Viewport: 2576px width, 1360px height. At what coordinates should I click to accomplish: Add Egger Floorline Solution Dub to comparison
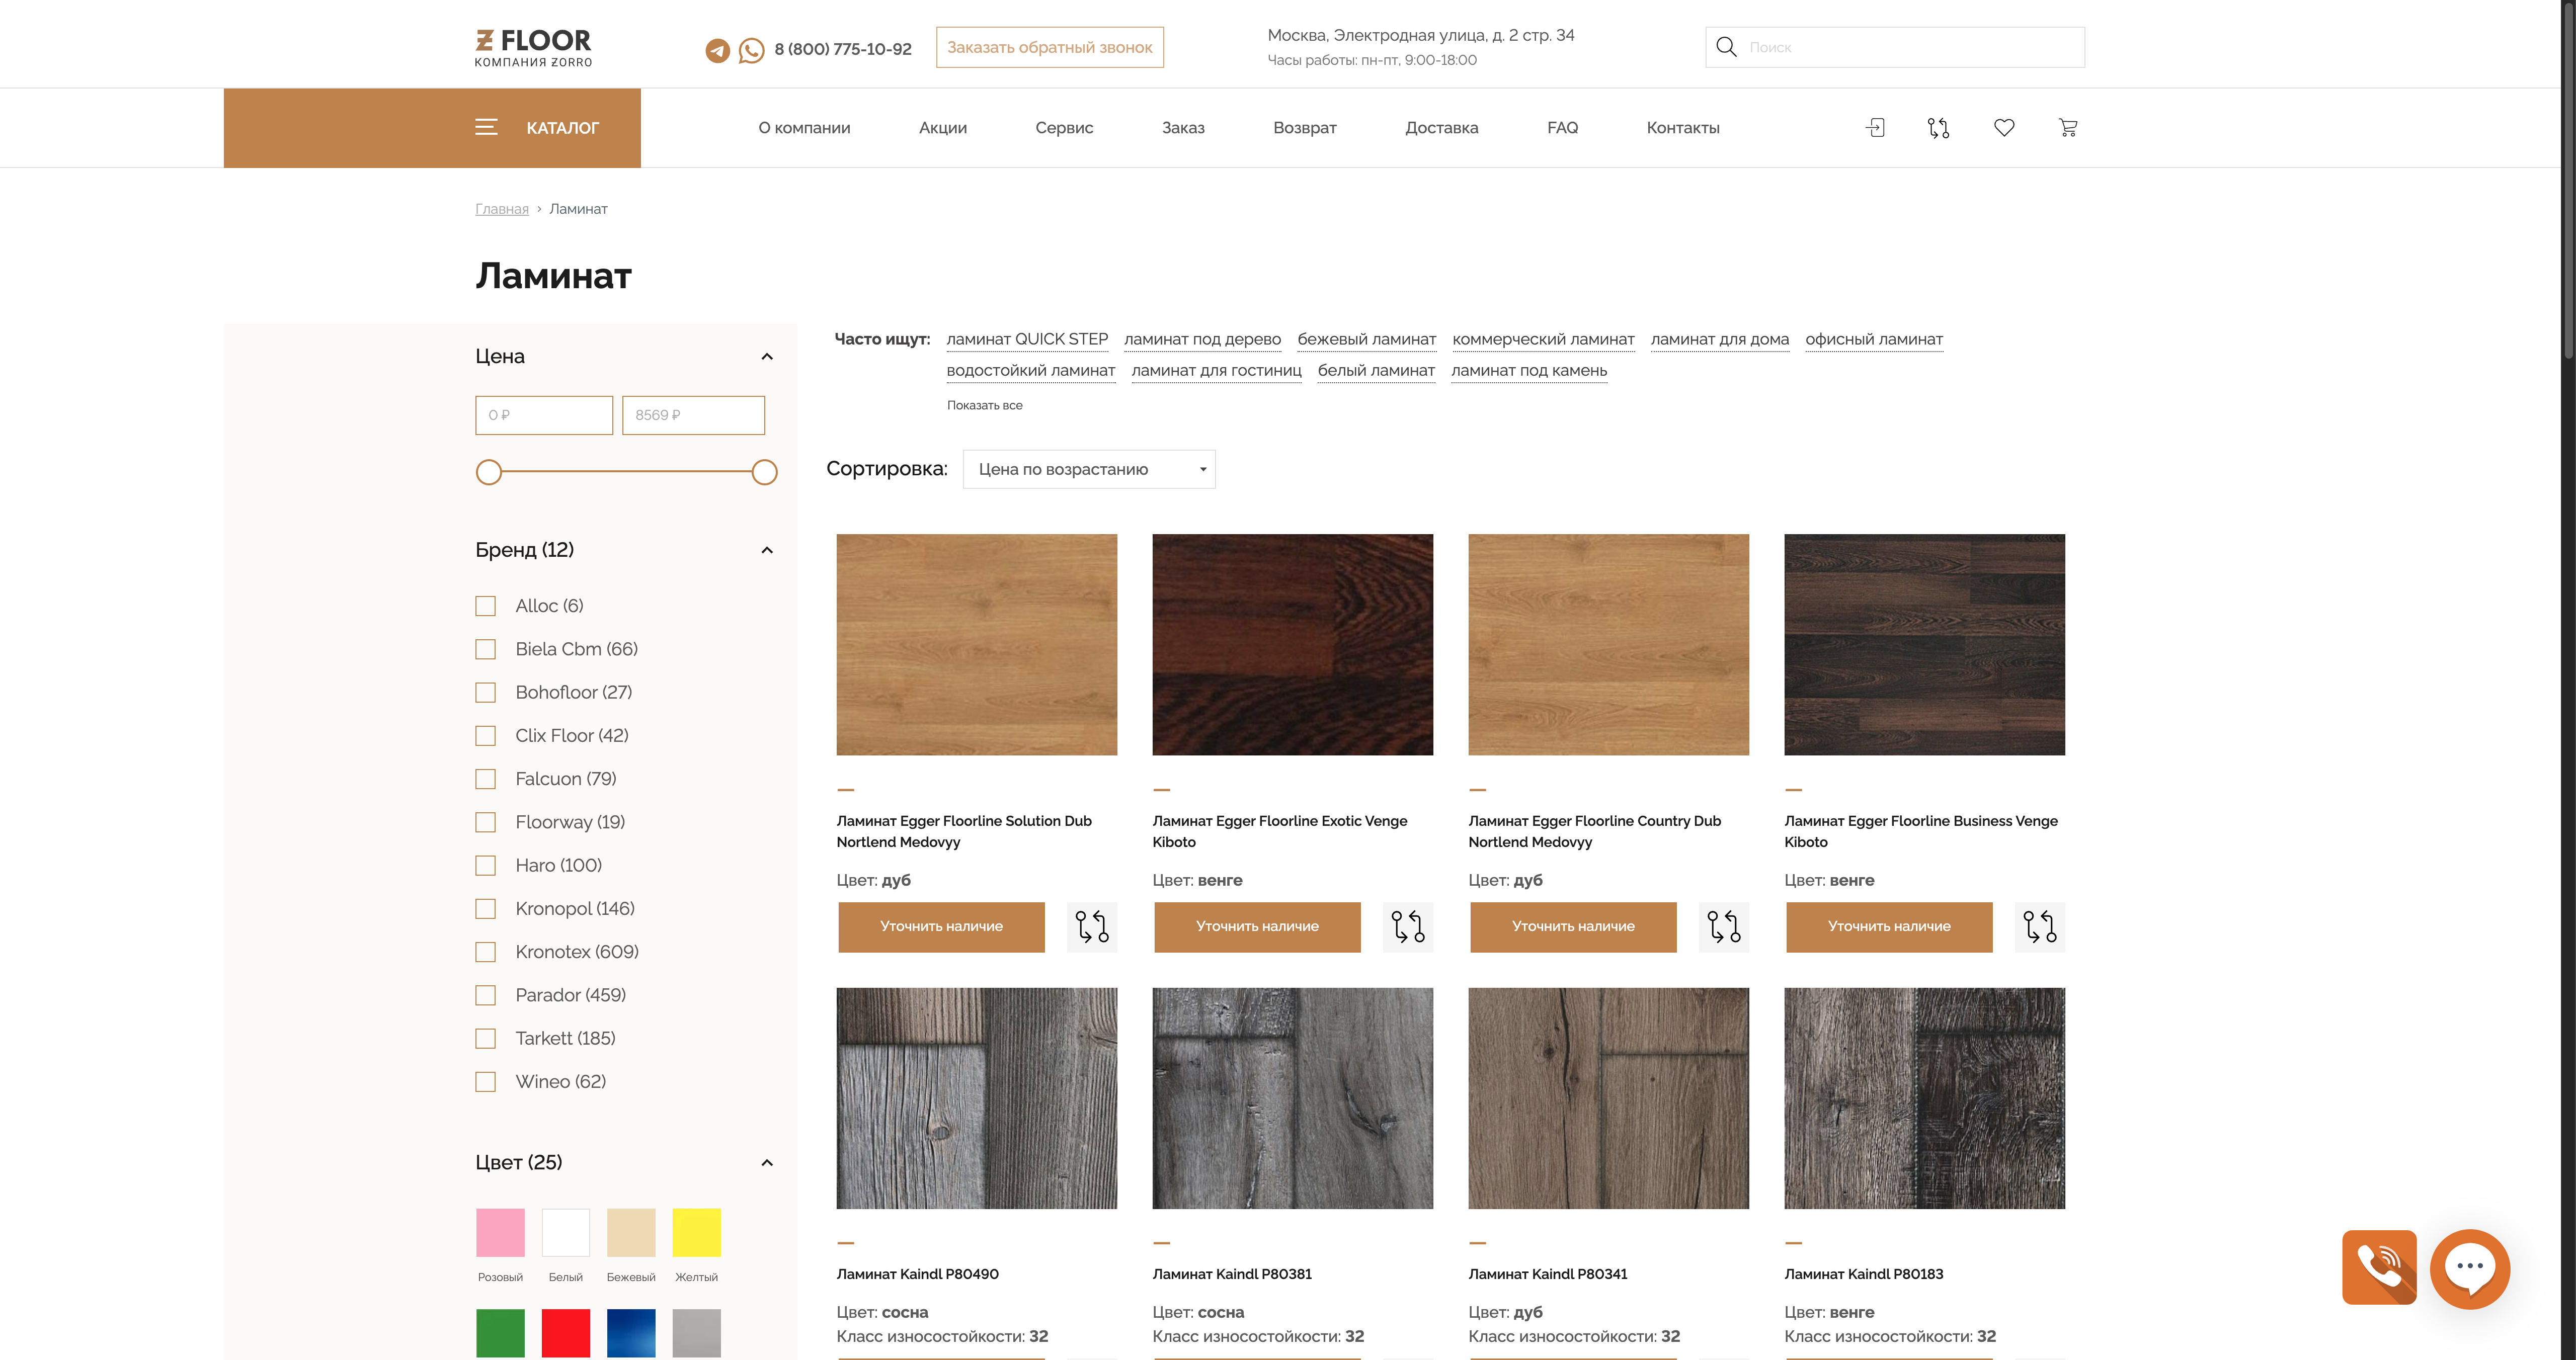point(1092,927)
